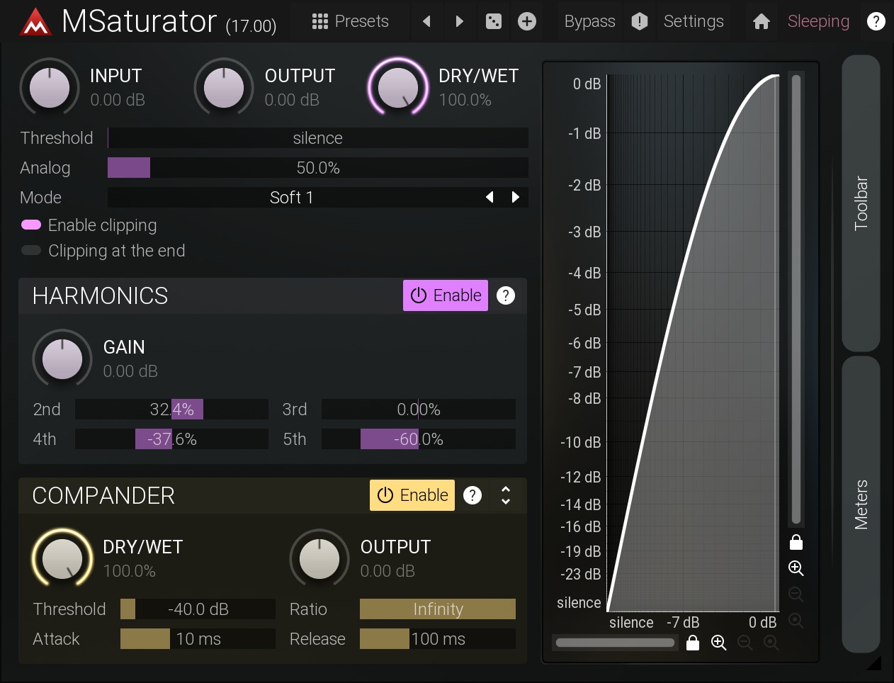Open the Toolbar side tab
894x683 pixels.
861,203
